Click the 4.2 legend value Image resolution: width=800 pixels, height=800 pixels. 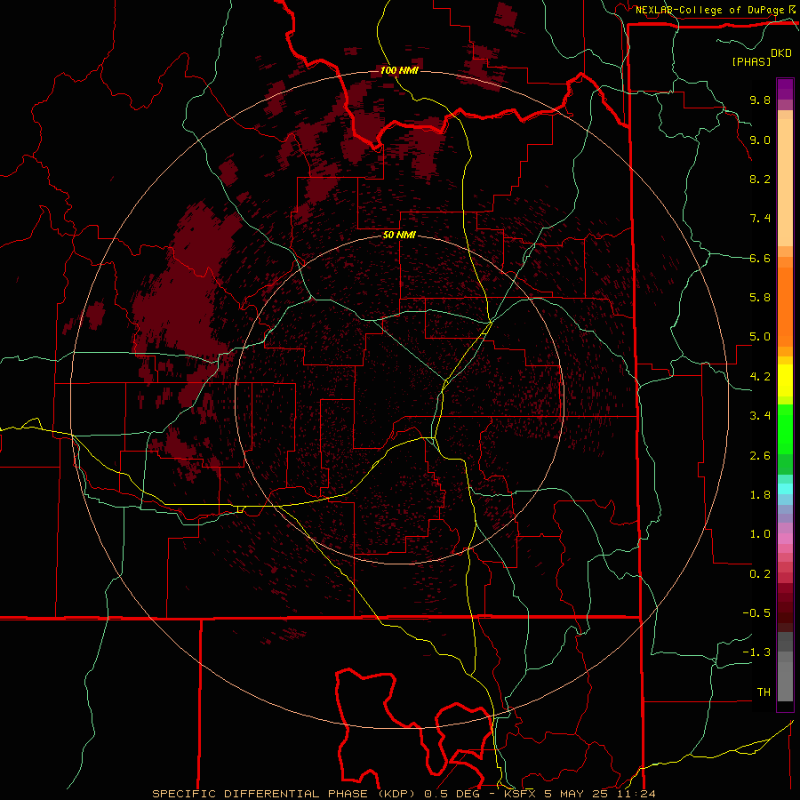pos(760,377)
